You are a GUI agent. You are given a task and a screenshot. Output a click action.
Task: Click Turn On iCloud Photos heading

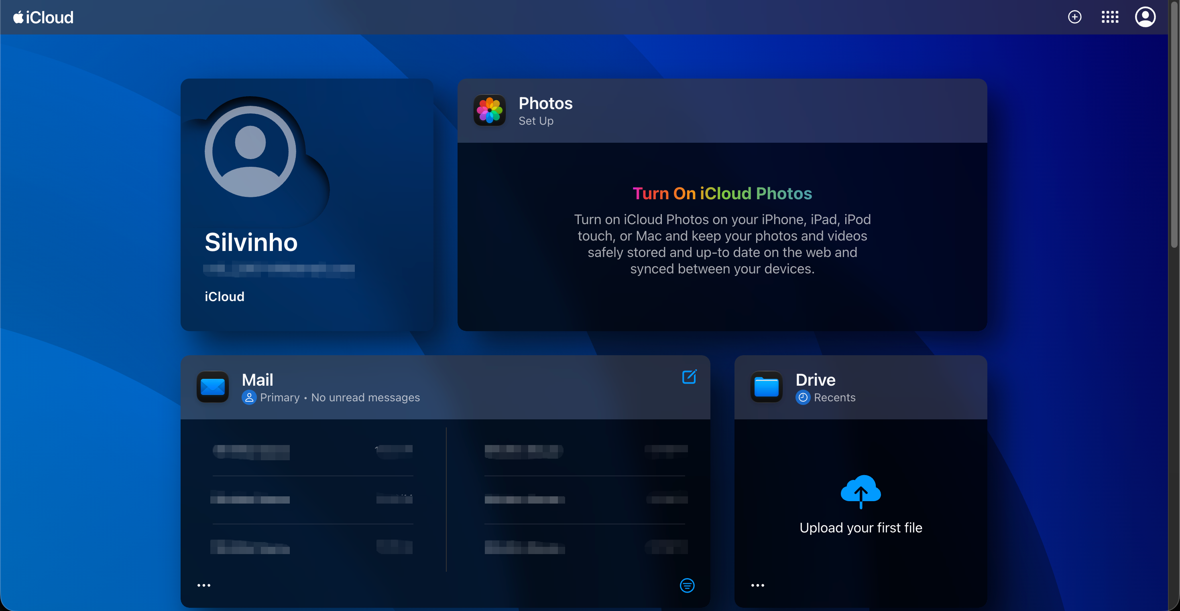tap(722, 194)
